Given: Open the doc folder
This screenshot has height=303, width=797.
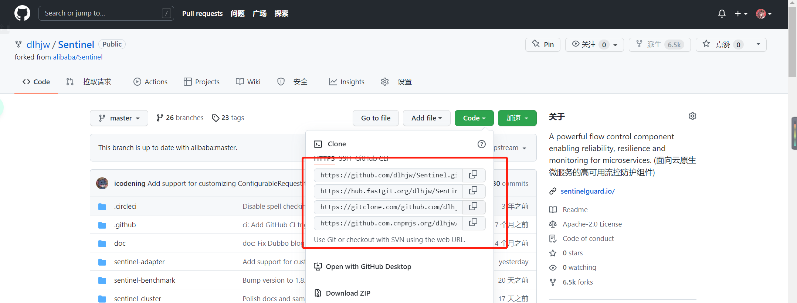Looking at the screenshot, I should point(120,244).
